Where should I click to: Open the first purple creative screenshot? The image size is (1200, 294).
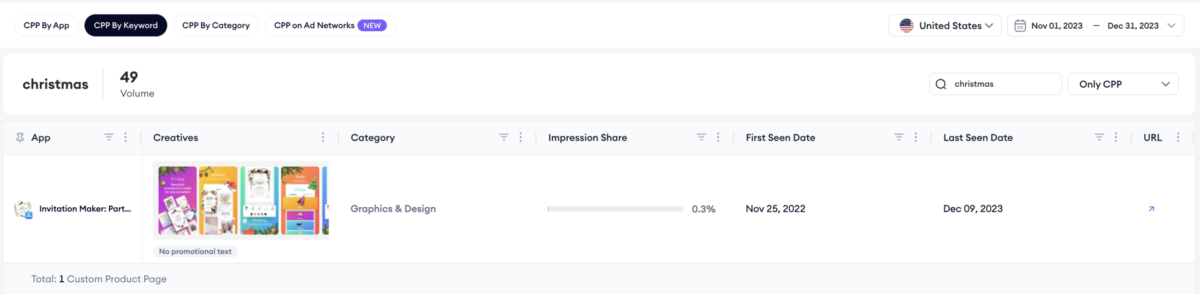point(178,200)
